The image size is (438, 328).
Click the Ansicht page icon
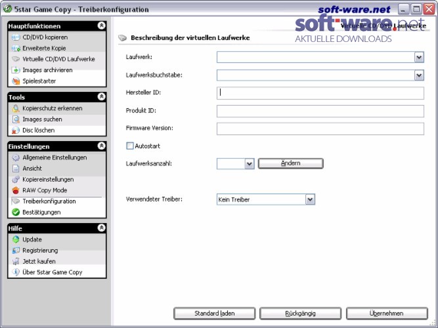[16, 169]
